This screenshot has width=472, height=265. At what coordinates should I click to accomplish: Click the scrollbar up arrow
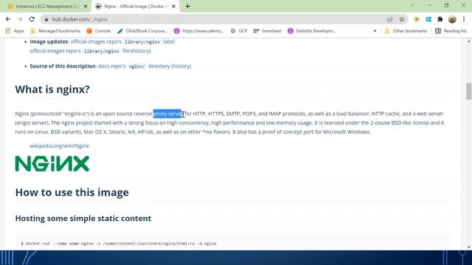[469, 41]
